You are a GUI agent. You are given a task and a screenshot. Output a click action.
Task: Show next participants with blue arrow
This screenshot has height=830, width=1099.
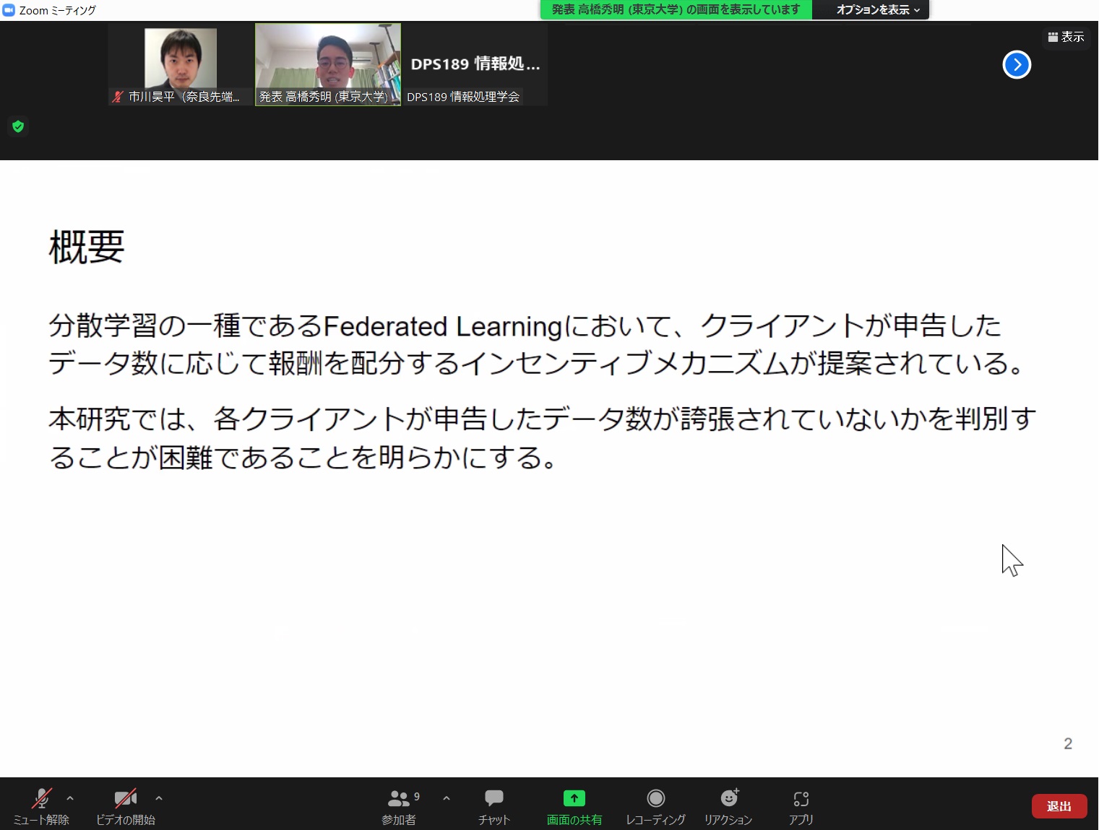[1017, 65]
